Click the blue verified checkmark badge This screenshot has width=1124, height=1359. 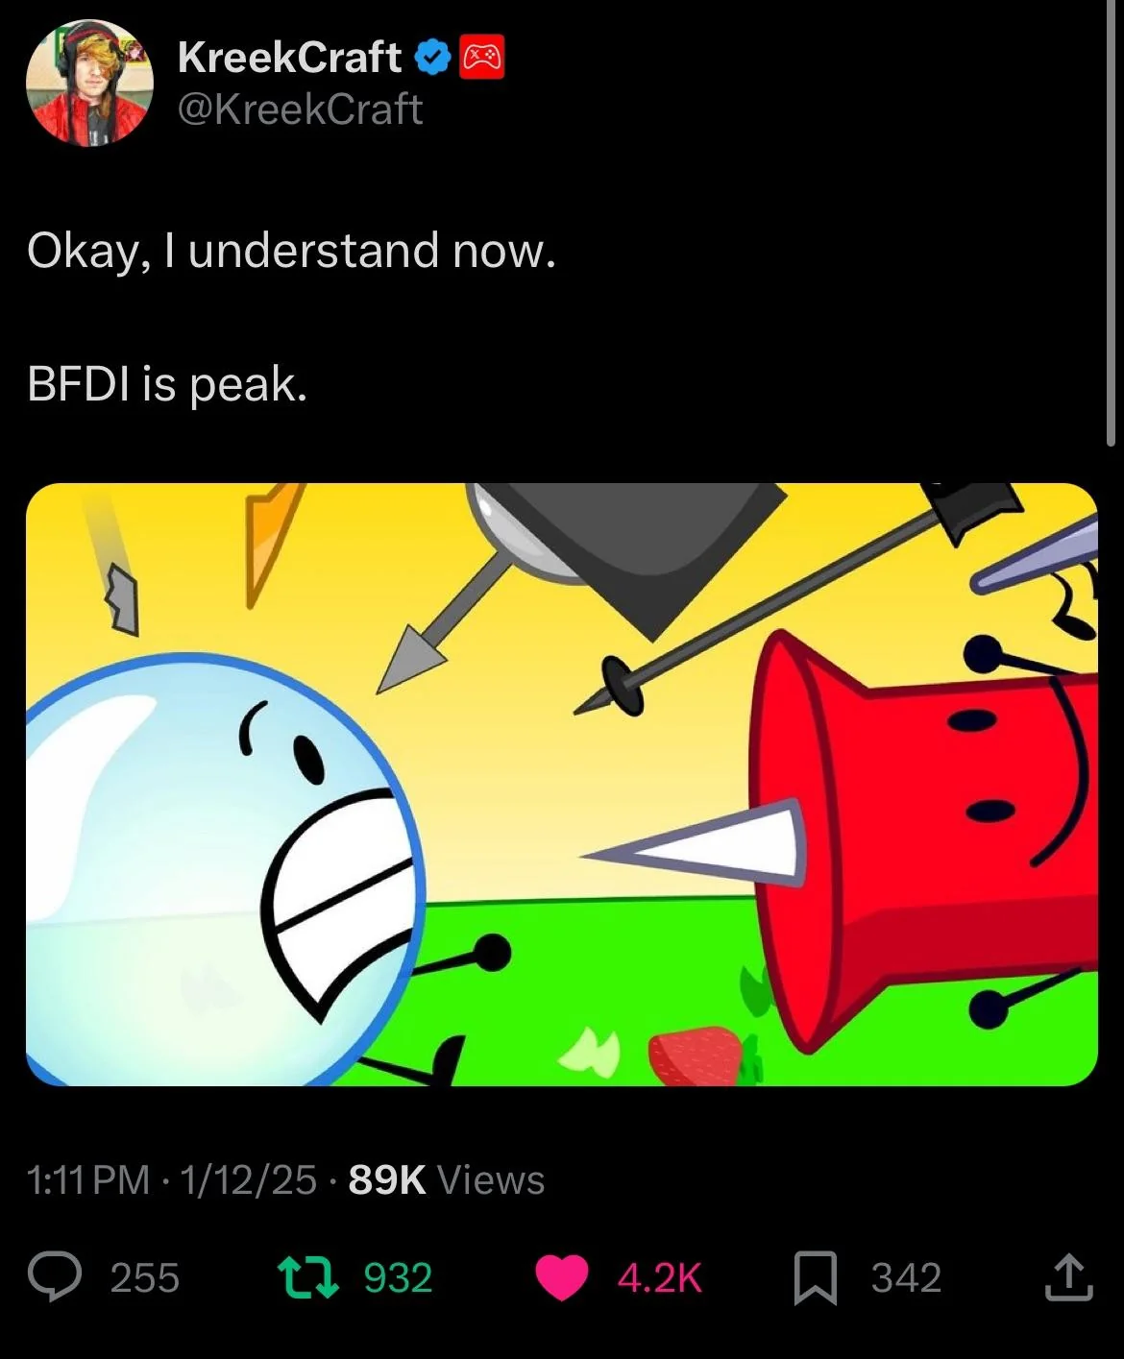[x=432, y=59]
